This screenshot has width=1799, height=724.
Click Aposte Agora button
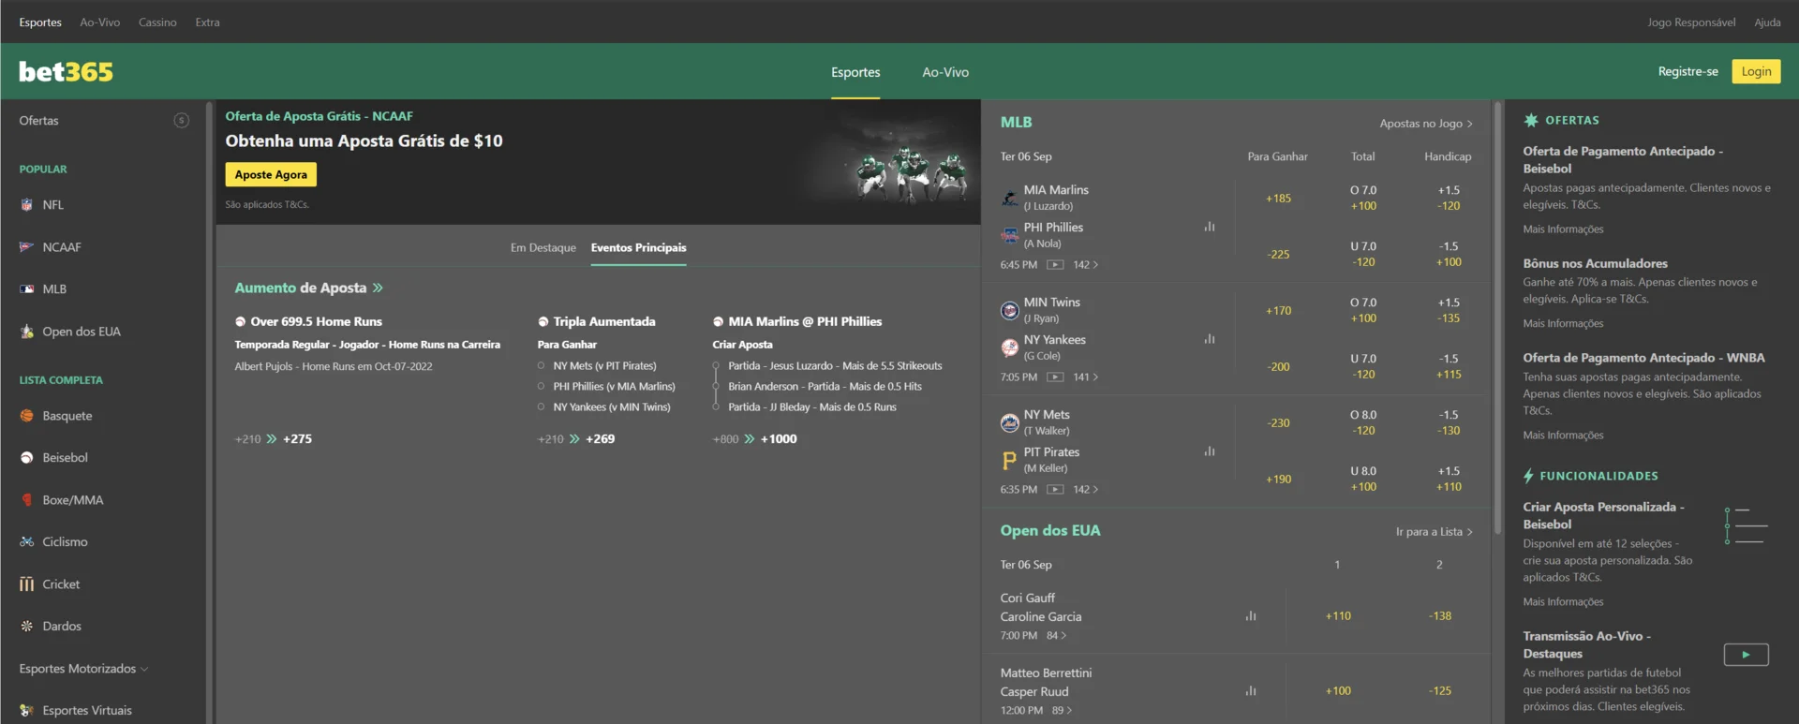click(x=271, y=175)
